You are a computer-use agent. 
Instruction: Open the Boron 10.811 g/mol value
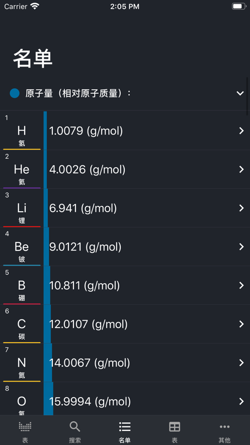click(x=85, y=286)
